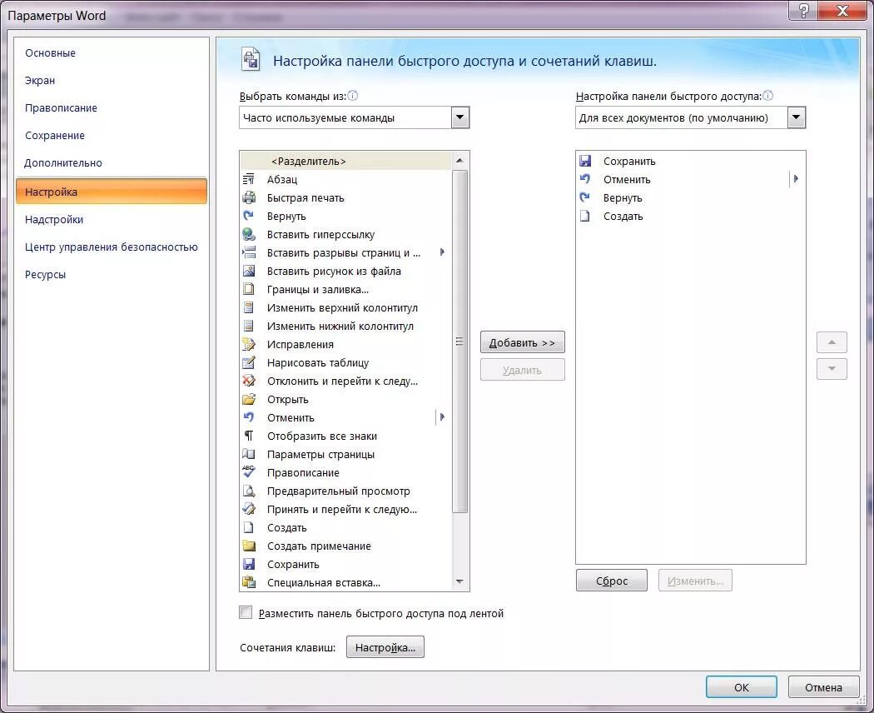Expand submenu arrow for Отменить in left list

pyautogui.click(x=442, y=416)
